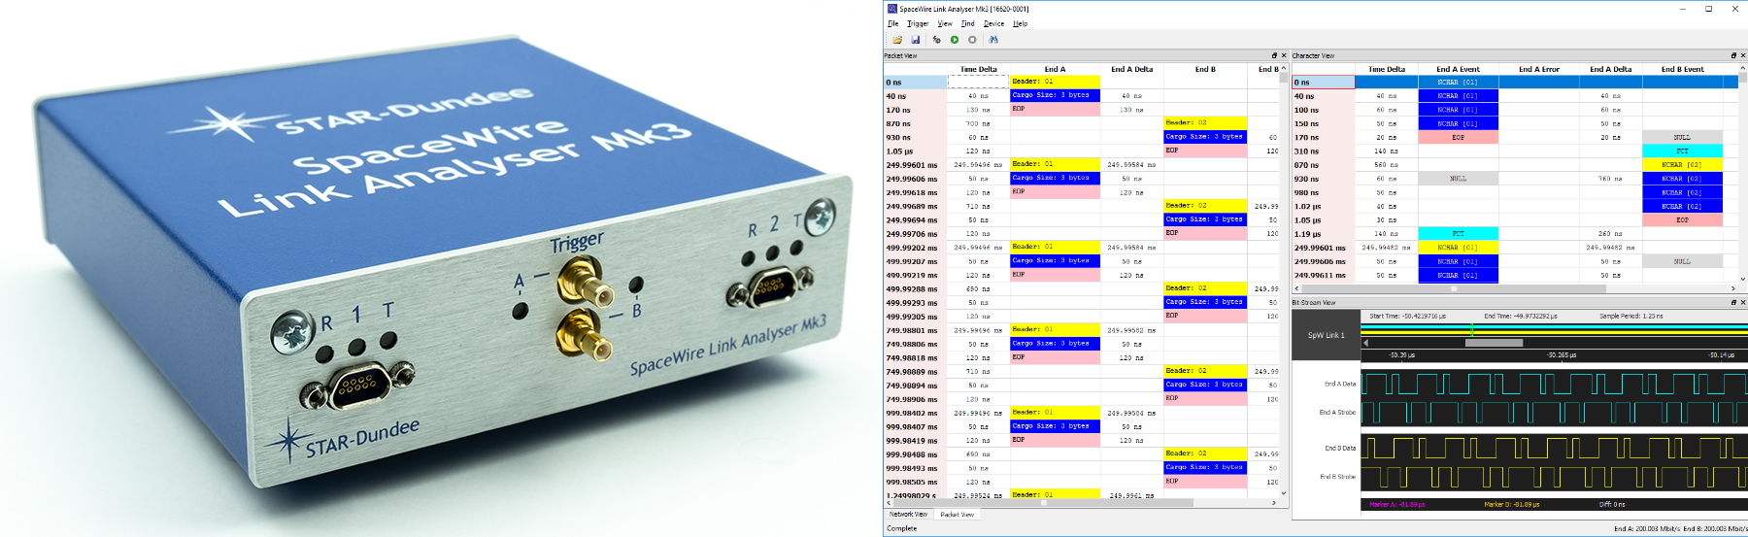Screen dimensions: 1748x537
Task: Click the '-50.265 µs' timeline tick label
Action: pyautogui.click(x=1562, y=354)
